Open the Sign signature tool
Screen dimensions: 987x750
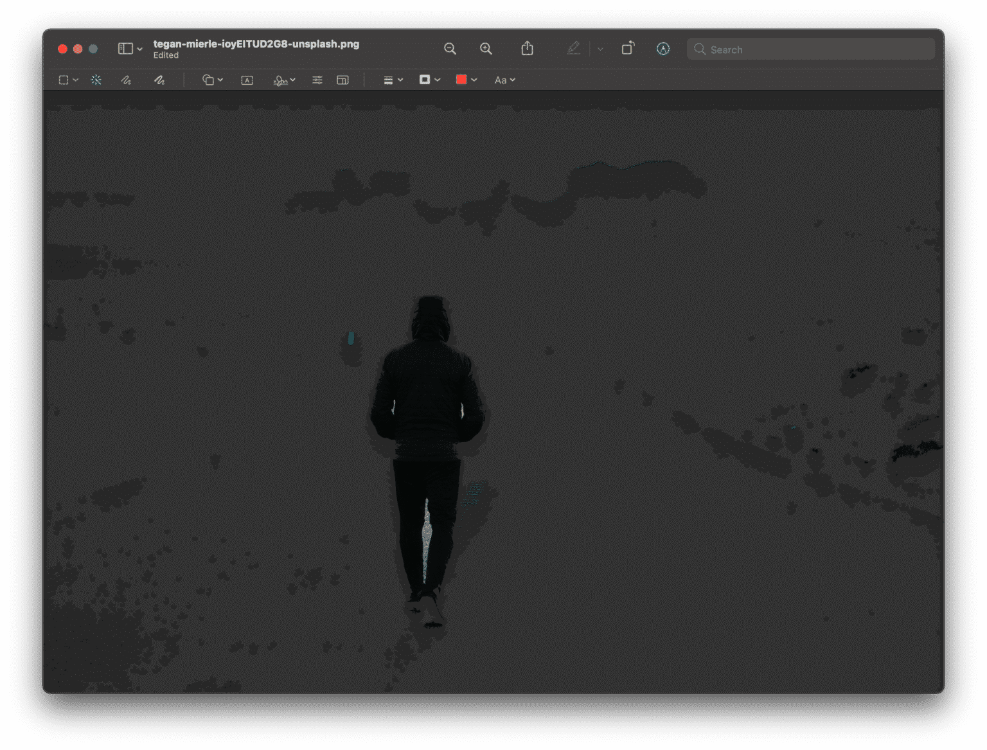(281, 80)
